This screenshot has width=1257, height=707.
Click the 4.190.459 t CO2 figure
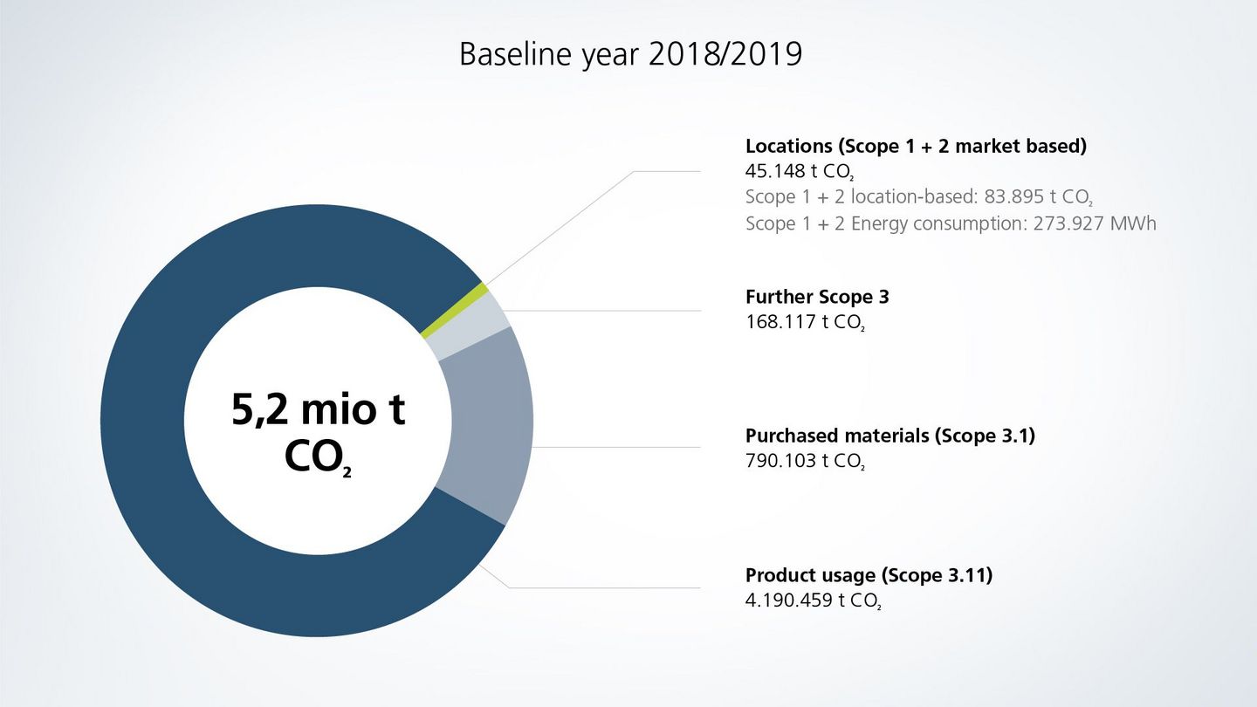tap(814, 600)
